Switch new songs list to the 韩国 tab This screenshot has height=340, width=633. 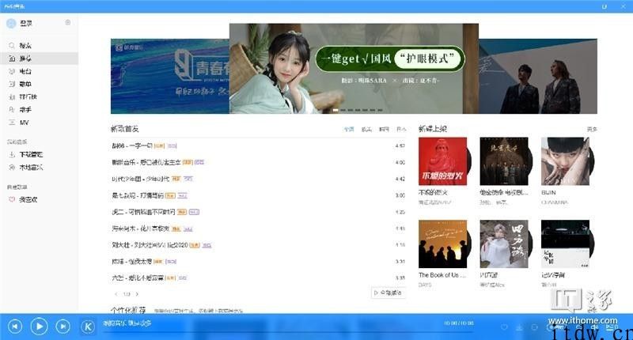pyautogui.click(x=384, y=130)
